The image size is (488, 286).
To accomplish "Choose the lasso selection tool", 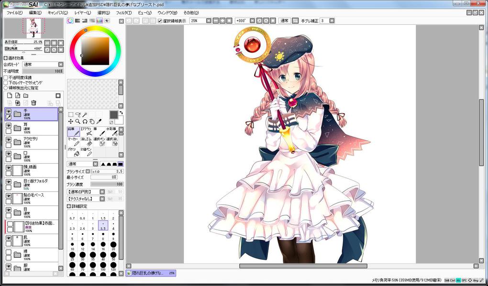I will pyautogui.click(x=78, y=115).
